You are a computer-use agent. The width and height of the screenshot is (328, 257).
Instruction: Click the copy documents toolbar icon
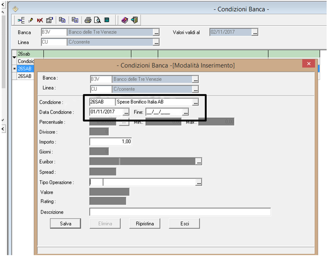pos(62,20)
